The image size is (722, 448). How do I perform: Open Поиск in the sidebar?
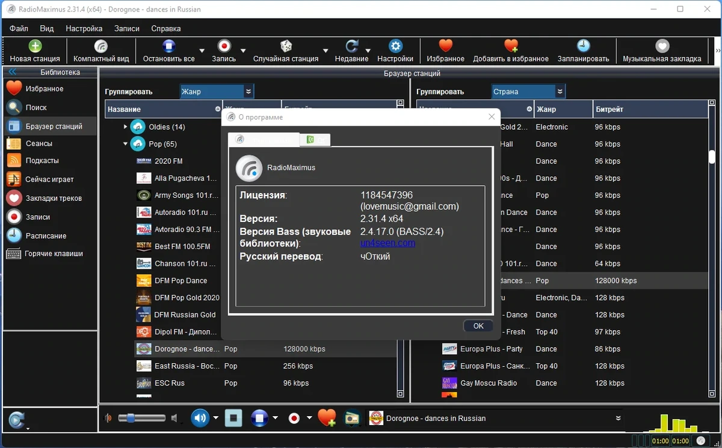point(50,107)
